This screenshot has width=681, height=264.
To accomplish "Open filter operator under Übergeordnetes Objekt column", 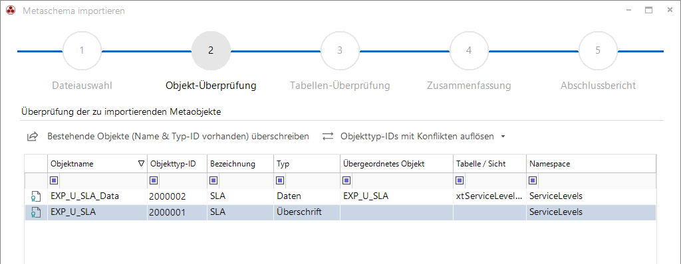I will pos(346,180).
